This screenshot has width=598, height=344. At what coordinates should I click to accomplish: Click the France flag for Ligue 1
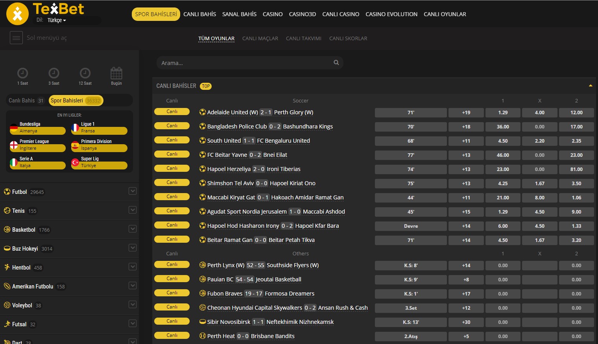click(x=75, y=128)
